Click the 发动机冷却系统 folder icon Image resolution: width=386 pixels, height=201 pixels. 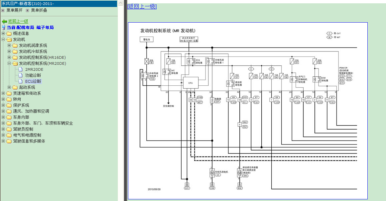coord(15,51)
